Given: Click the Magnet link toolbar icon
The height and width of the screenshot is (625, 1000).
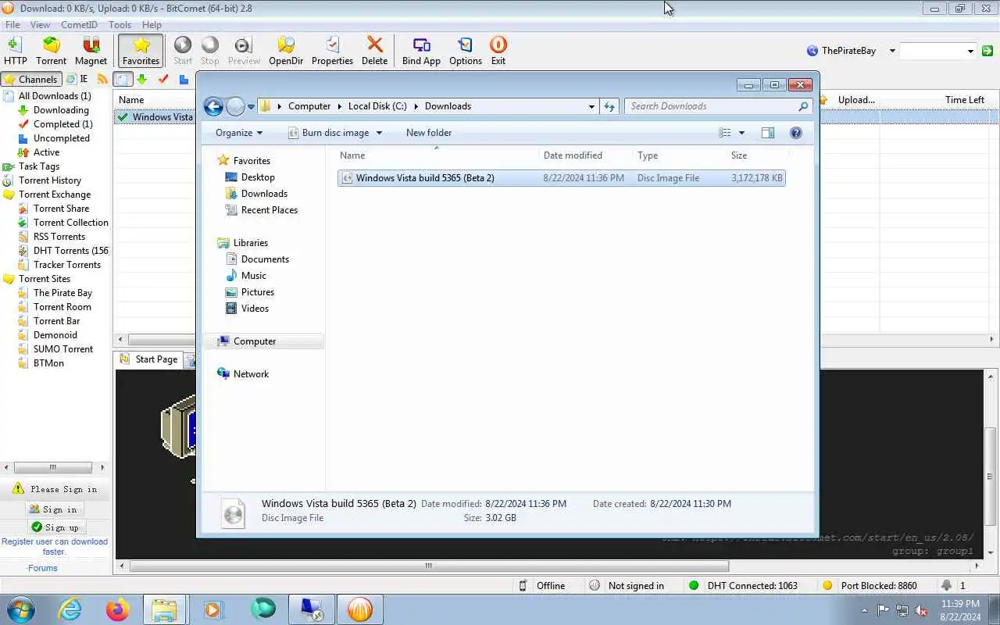Looking at the screenshot, I should 91,51.
